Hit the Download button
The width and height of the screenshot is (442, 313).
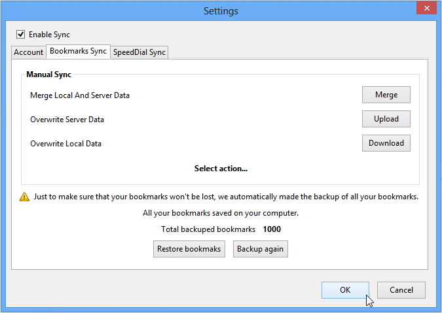pos(386,143)
